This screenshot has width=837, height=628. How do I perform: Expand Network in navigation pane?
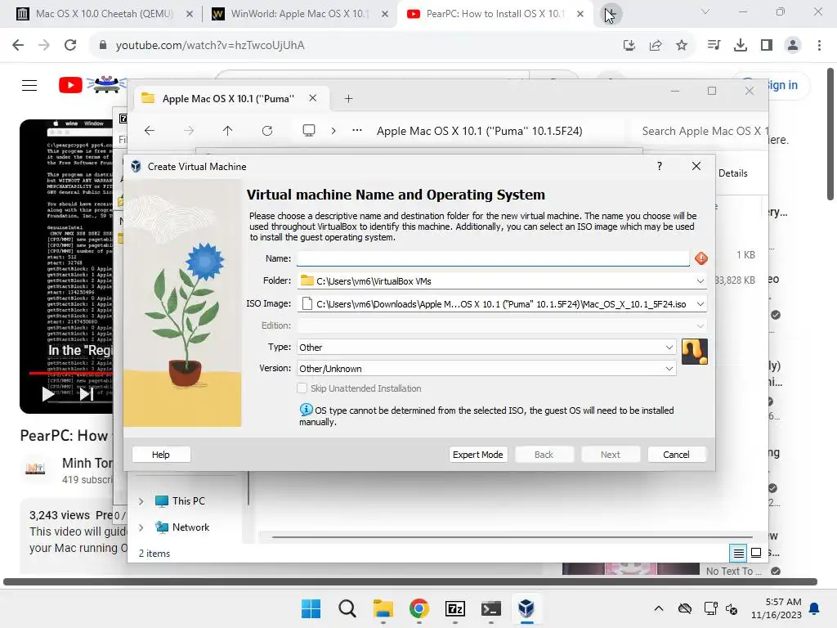point(141,527)
